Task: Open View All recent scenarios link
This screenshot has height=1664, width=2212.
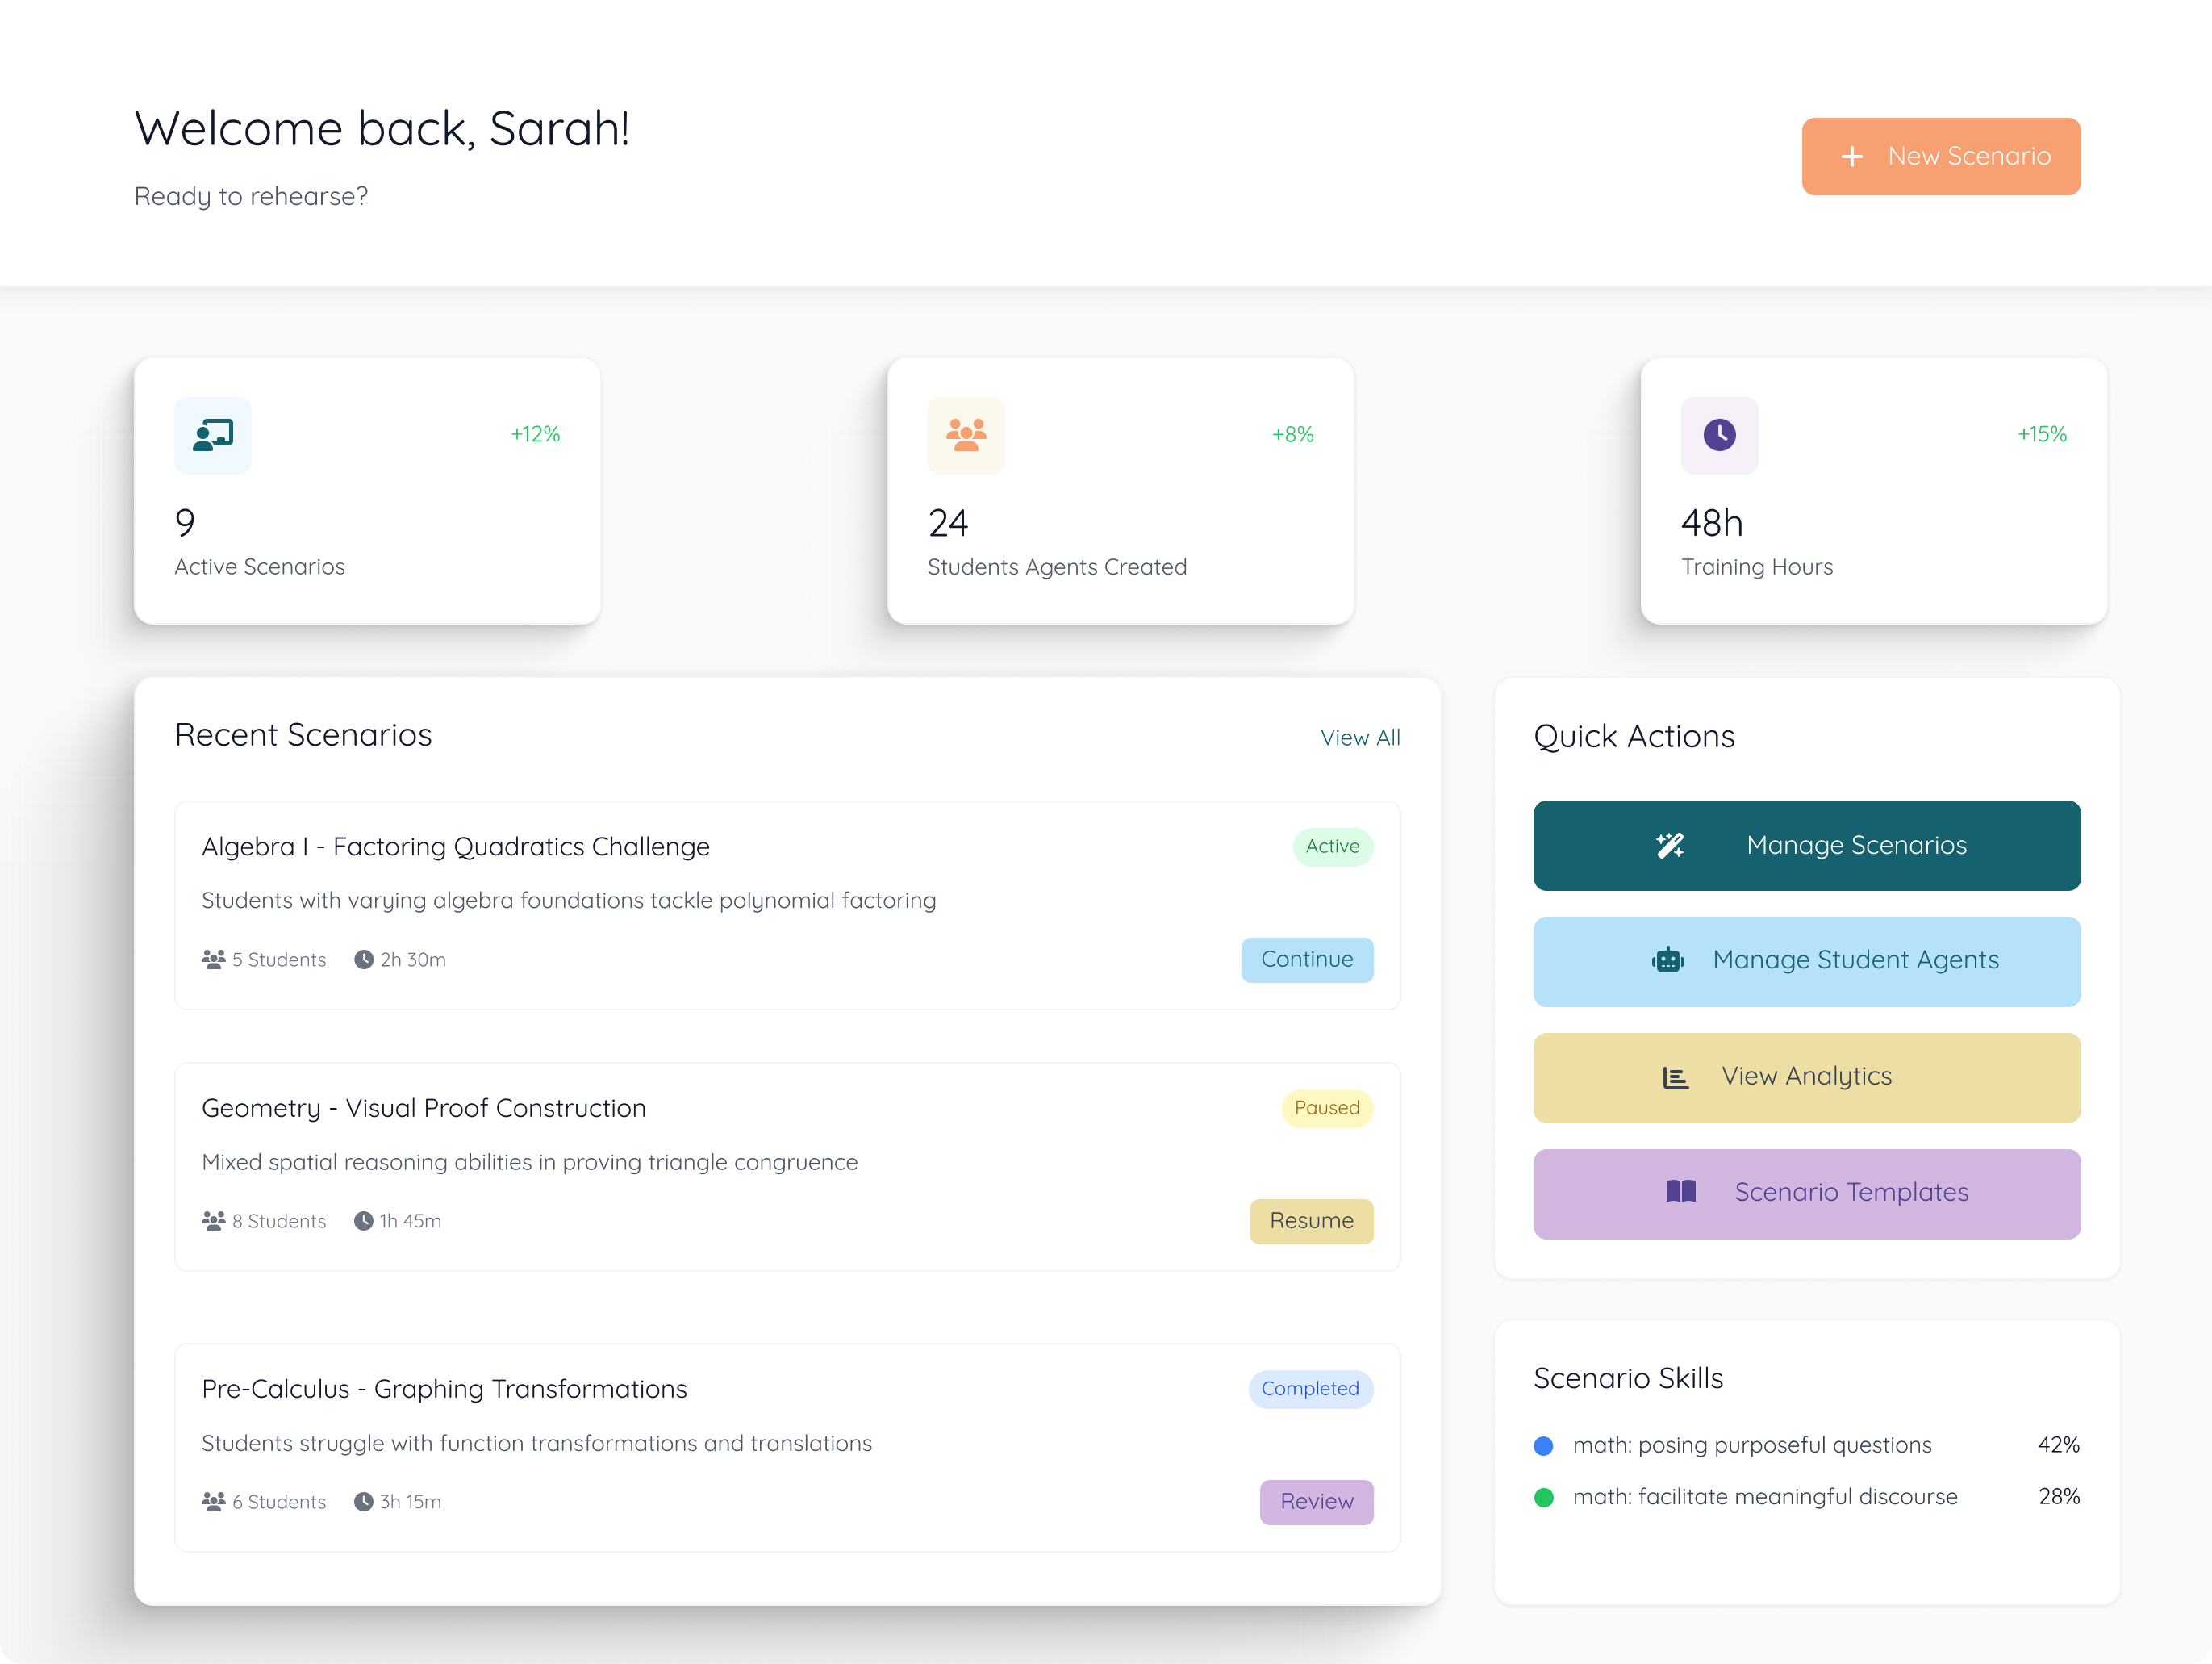Action: pyautogui.click(x=1360, y=738)
